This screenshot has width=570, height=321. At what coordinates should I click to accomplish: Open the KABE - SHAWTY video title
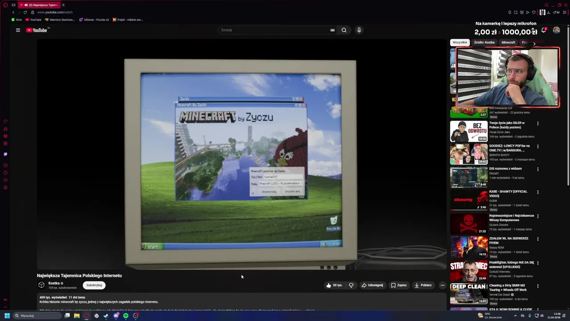pyautogui.click(x=508, y=193)
